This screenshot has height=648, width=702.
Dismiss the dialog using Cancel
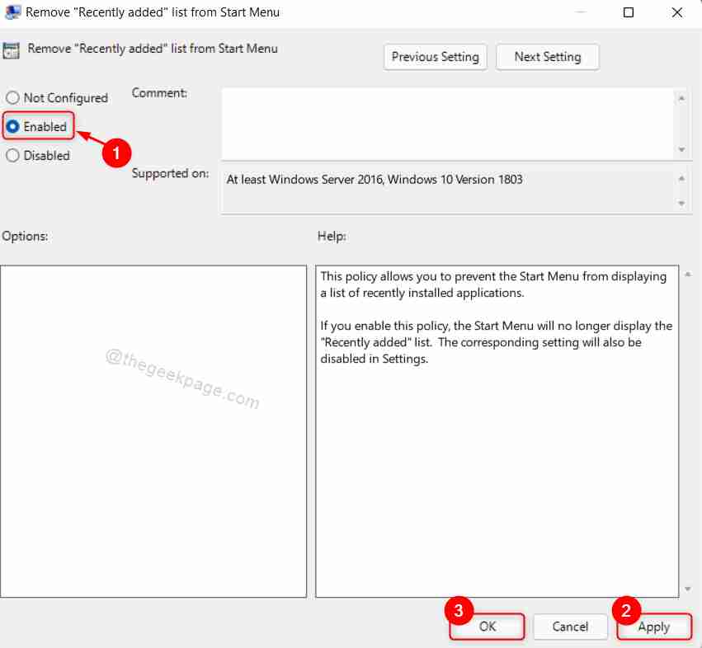pos(570,627)
